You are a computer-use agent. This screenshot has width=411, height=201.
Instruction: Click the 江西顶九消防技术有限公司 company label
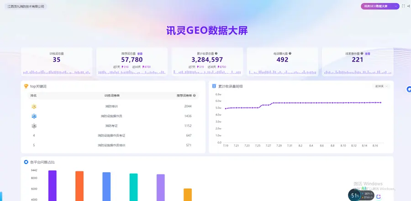(x=26, y=6)
